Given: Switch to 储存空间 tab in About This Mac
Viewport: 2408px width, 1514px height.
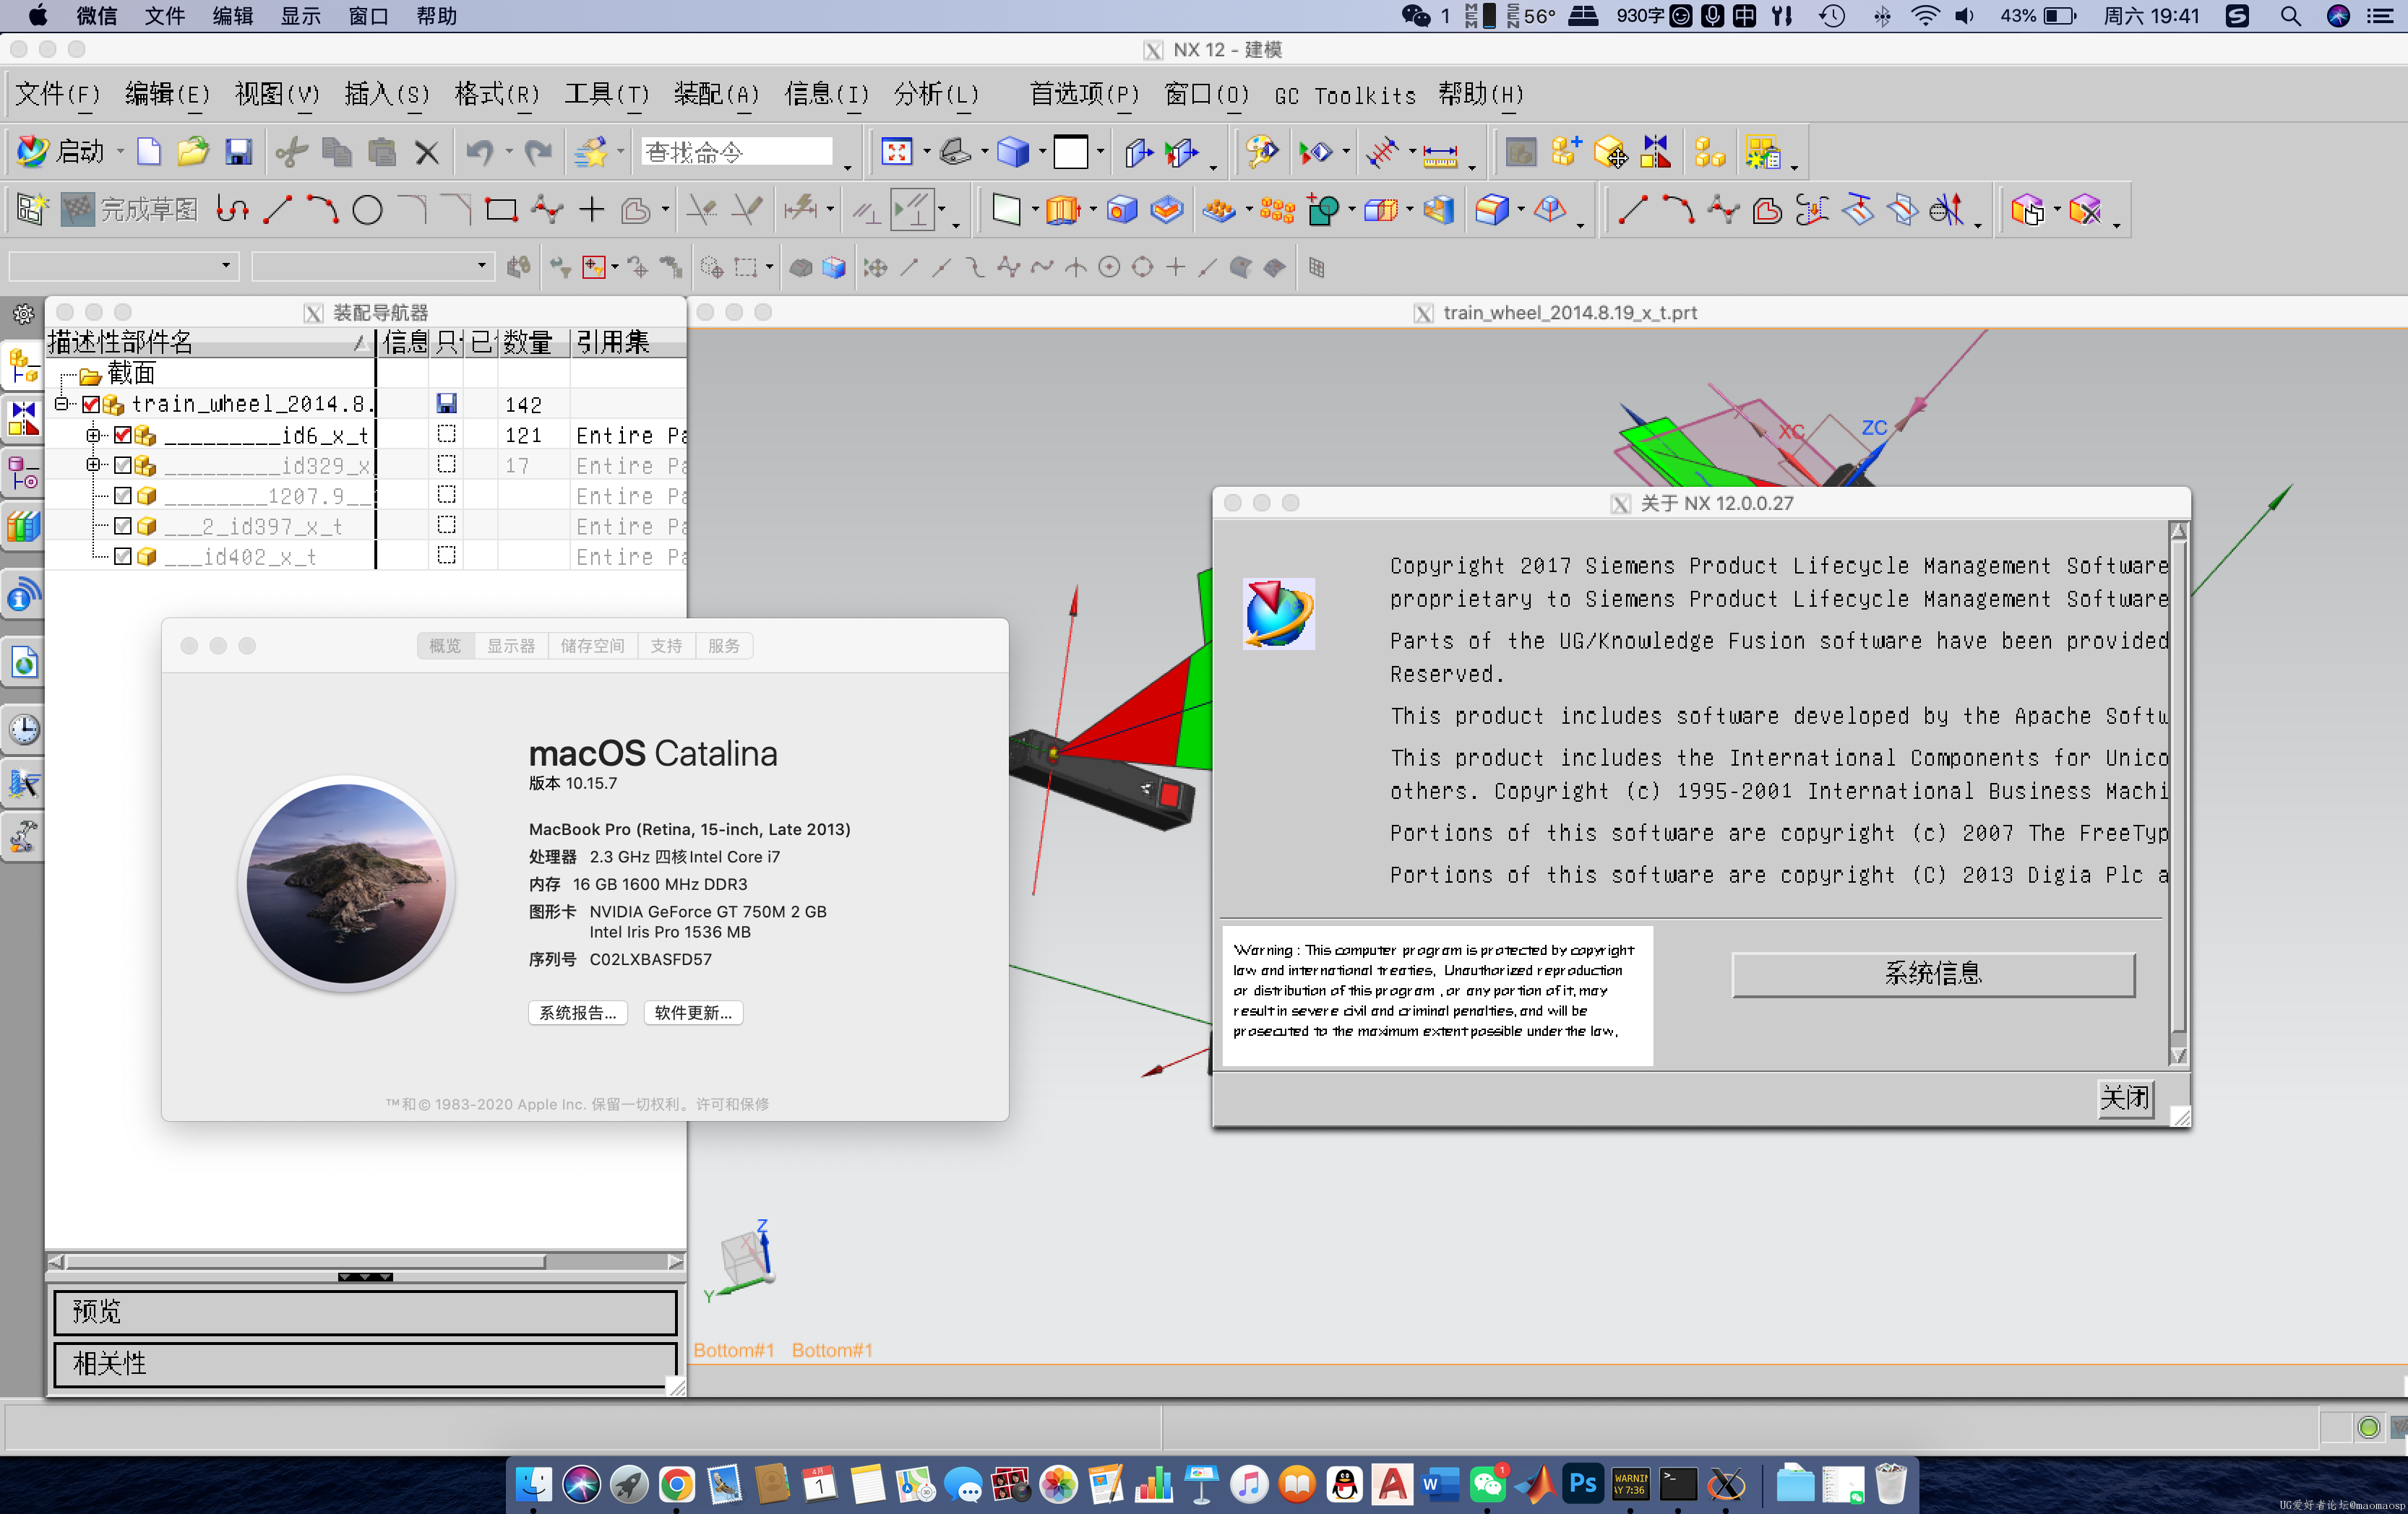Looking at the screenshot, I should [592, 646].
